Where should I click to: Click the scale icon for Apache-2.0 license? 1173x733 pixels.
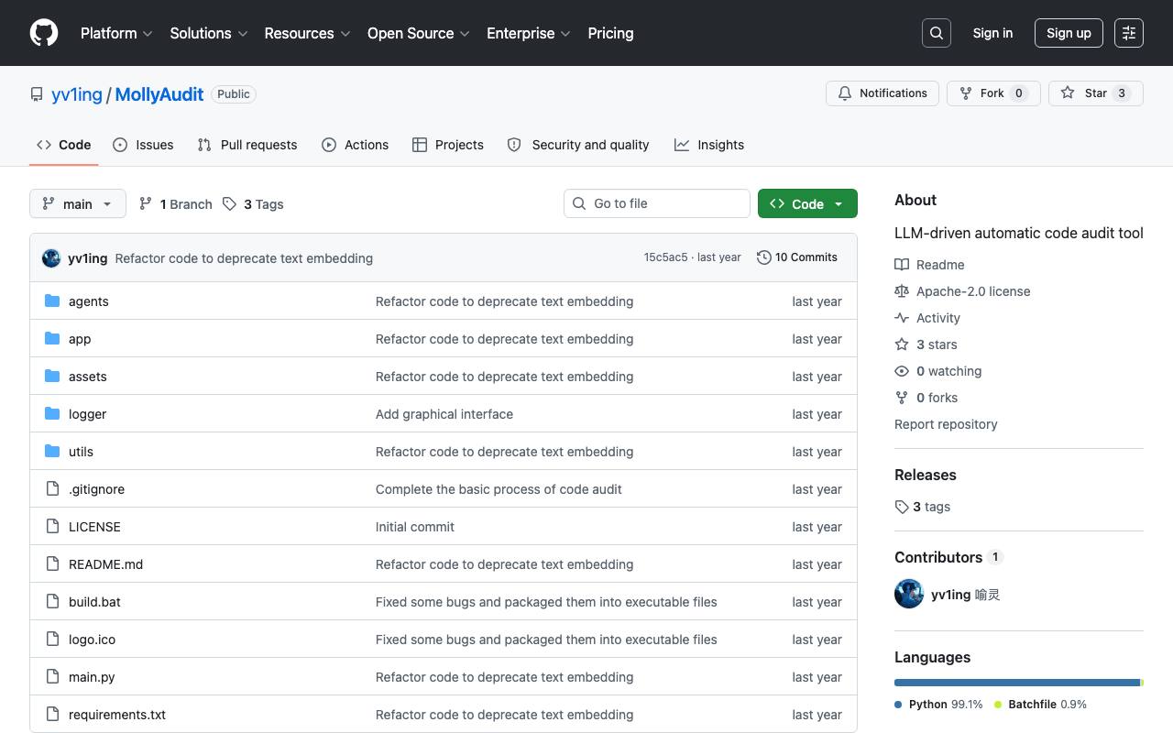click(x=902, y=291)
